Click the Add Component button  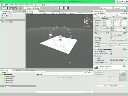111,86
